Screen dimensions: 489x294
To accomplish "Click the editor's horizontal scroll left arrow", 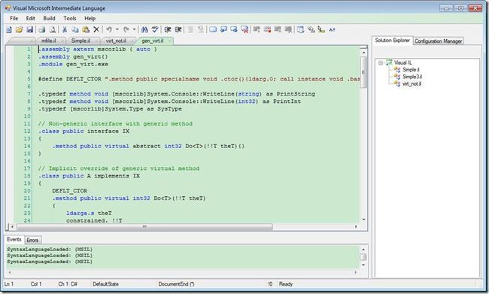I will click(x=12, y=226).
